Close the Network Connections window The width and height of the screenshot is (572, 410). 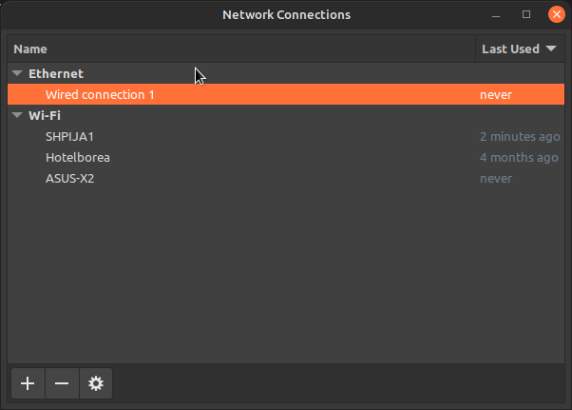[x=556, y=14]
